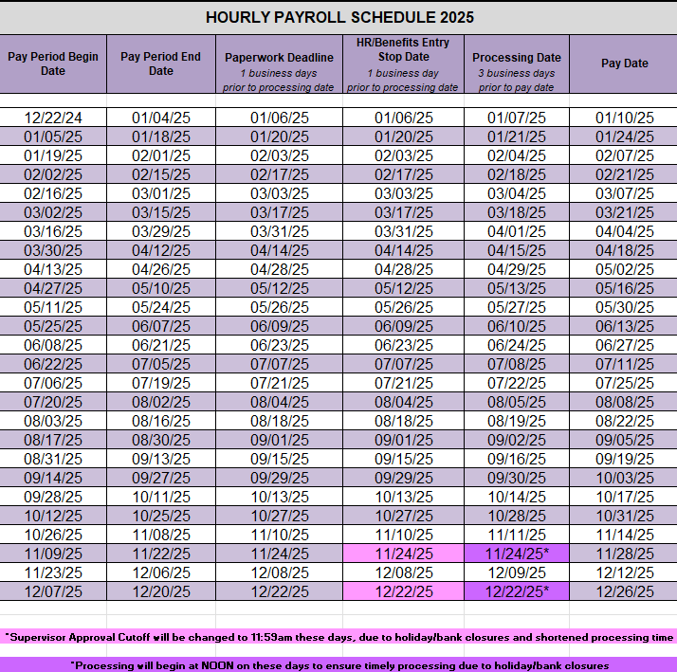The image size is (677, 672).
Task: Select begin date cell 02/02/25
Action: coord(53,174)
